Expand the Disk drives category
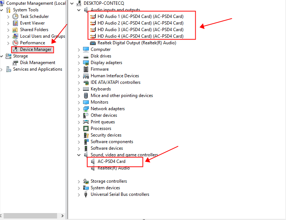 tap(79, 56)
